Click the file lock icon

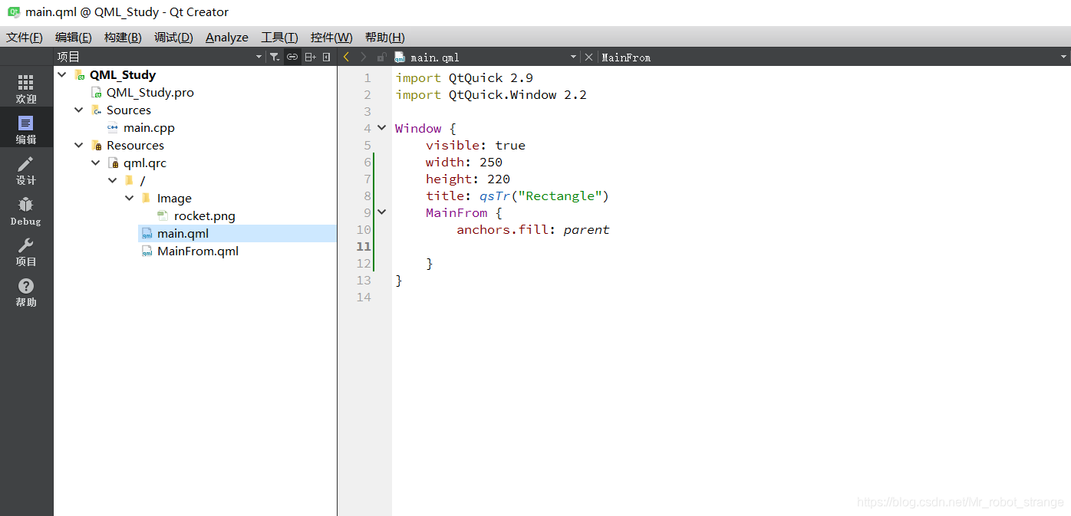[381, 57]
